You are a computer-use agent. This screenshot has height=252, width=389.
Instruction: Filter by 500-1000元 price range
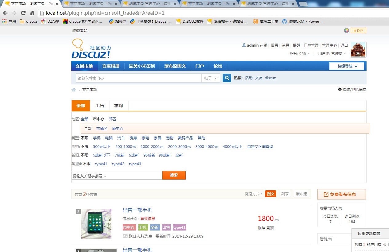[125, 147]
